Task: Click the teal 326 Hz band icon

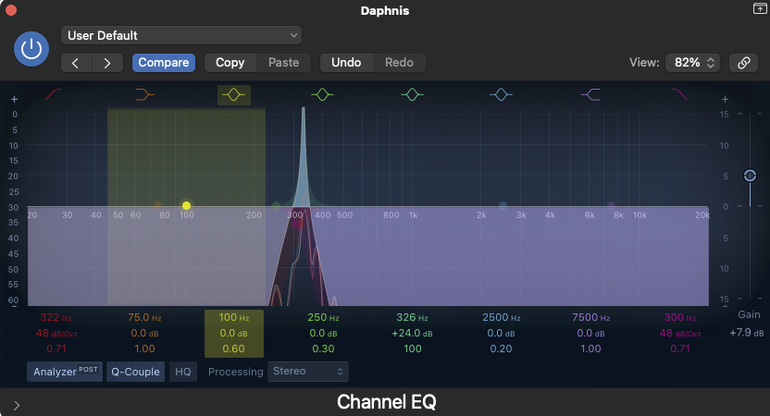Action: pos(412,94)
